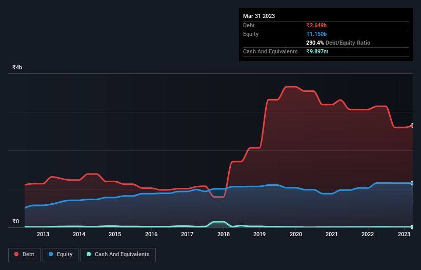Click Cash And Equivalents label in tooltip

pos(270,51)
